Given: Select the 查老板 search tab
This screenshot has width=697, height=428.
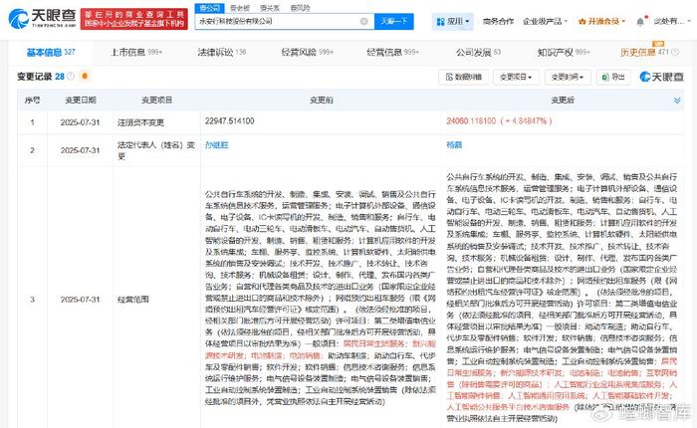Looking at the screenshot, I should (240, 8).
